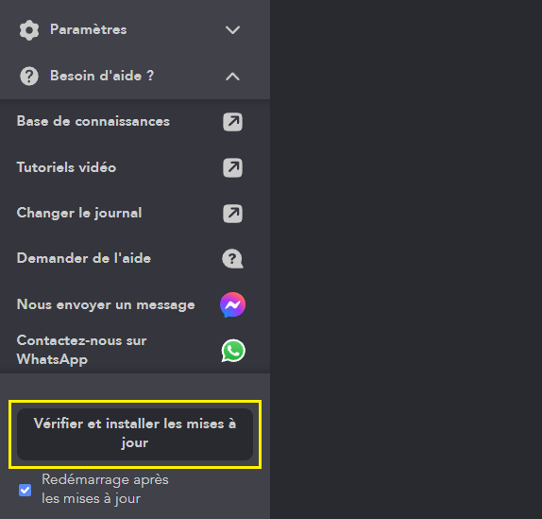Image resolution: width=542 pixels, height=519 pixels.
Task: Click Contactez-nous sur WhatsApp text
Action: [x=81, y=350]
